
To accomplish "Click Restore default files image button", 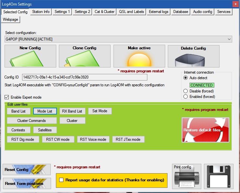I will coord(206,130).
